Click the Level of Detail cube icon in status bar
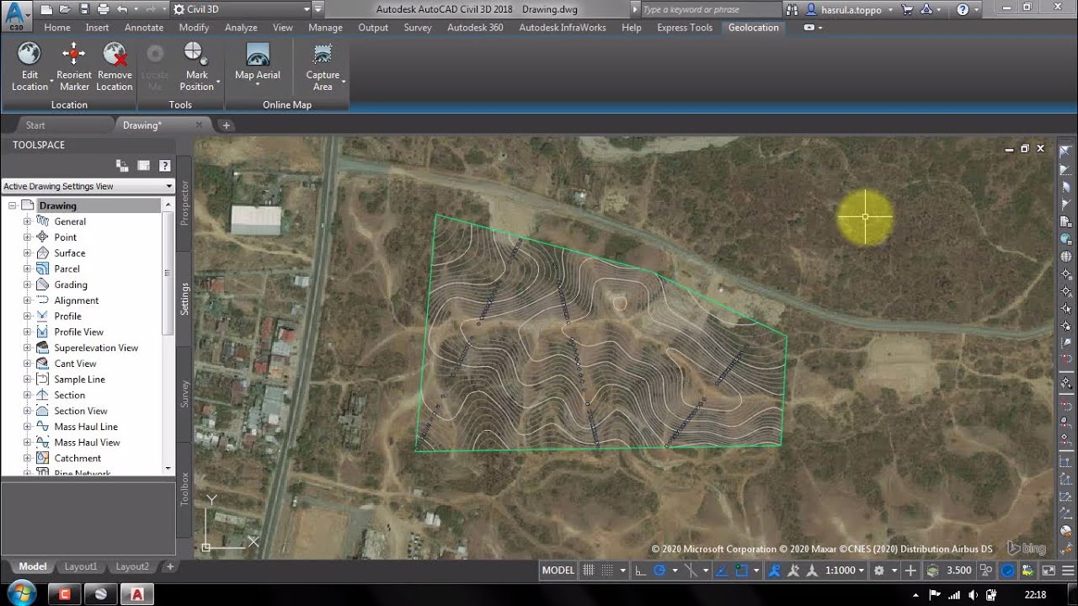 pyautogui.click(x=932, y=570)
